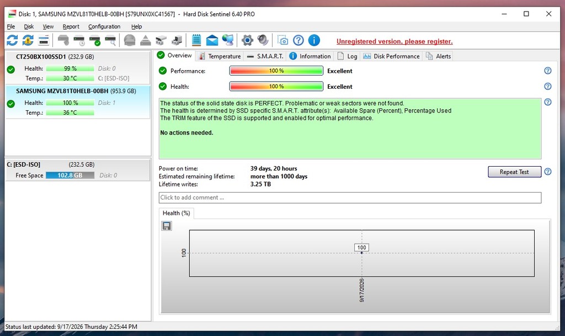Click the 100 data point on health graph
Image resolution: width=565 pixels, height=336 pixels.
[x=362, y=253]
